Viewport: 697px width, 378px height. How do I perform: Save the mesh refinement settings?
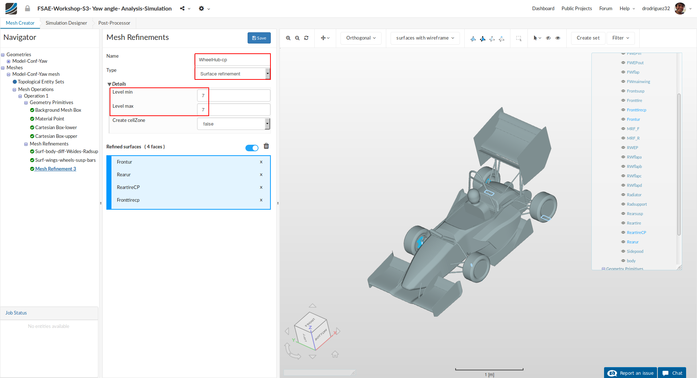(x=259, y=38)
